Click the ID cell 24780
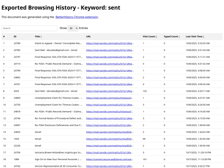The height and width of the screenshot is (168, 224). [17, 43]
